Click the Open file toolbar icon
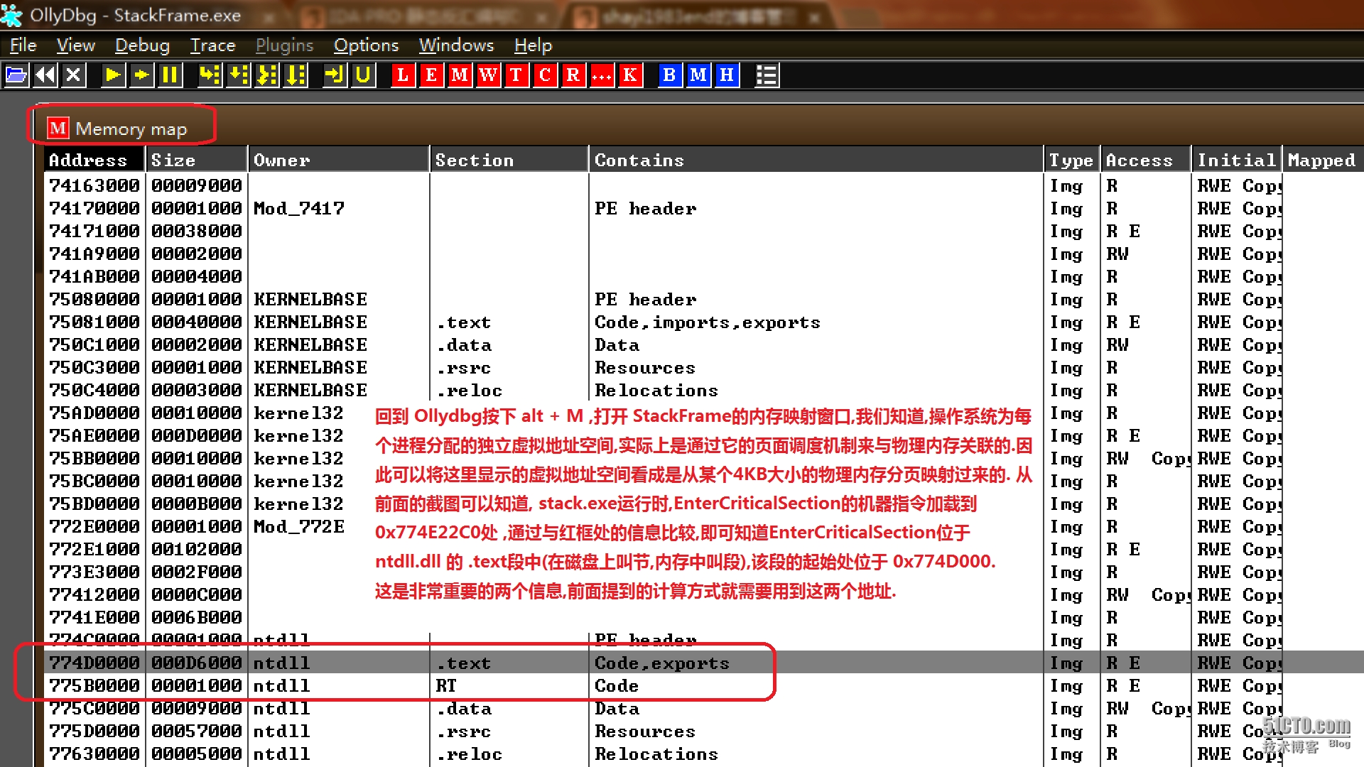Image resolution: width=1364 pixels, height=767 pixels. (16, 75)
